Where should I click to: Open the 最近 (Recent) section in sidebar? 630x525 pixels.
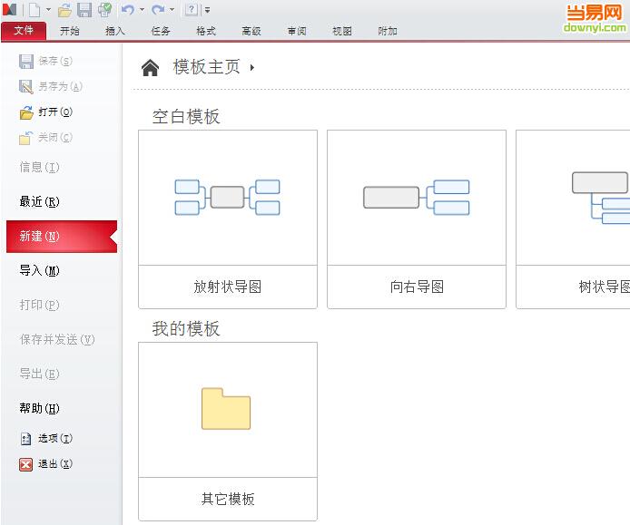[39, 202]
